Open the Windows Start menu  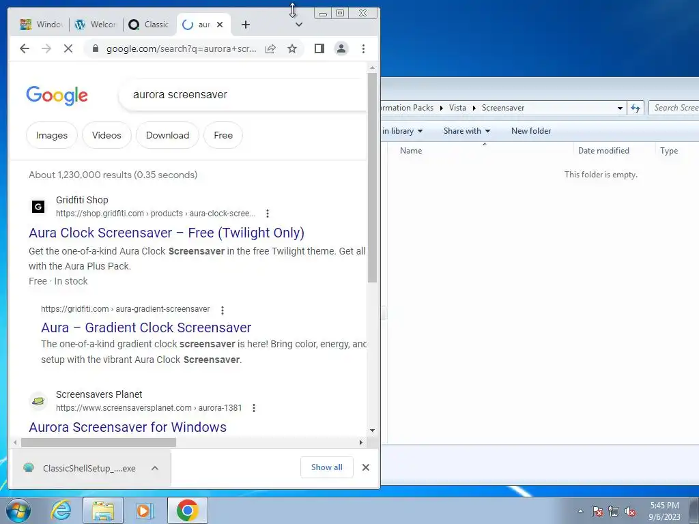18,510
